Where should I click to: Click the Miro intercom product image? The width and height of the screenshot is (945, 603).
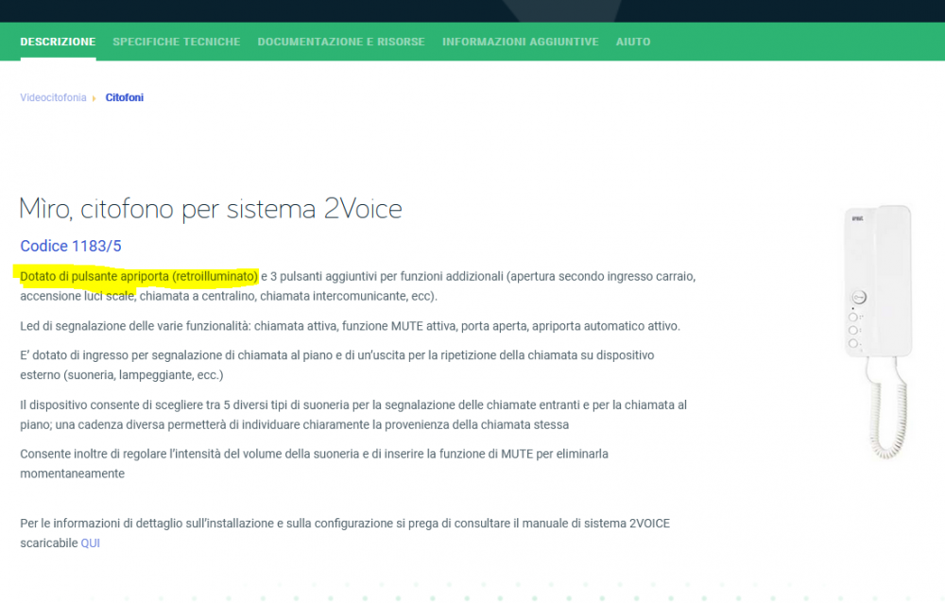coord(879,331)
